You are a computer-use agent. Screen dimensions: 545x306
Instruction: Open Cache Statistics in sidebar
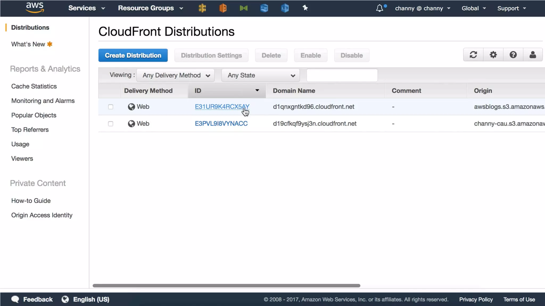click(34, 86)
